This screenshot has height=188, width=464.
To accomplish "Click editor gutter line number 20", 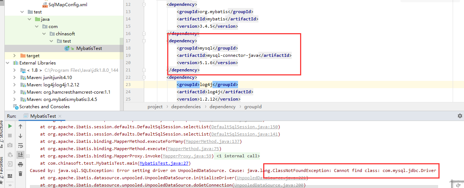I will pos(128,63).
